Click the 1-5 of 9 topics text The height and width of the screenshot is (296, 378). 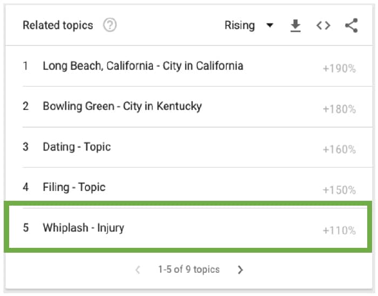pyautogui.click(x=189, y=269)
